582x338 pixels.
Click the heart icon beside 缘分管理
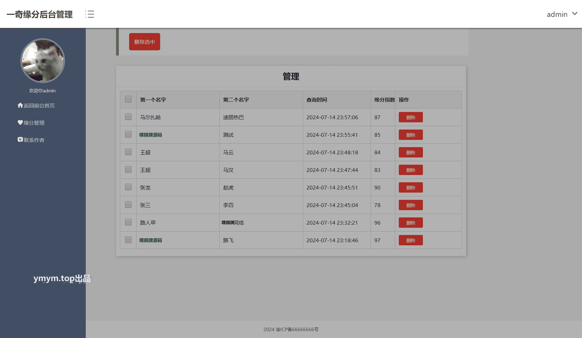click(x=20, y=122)
